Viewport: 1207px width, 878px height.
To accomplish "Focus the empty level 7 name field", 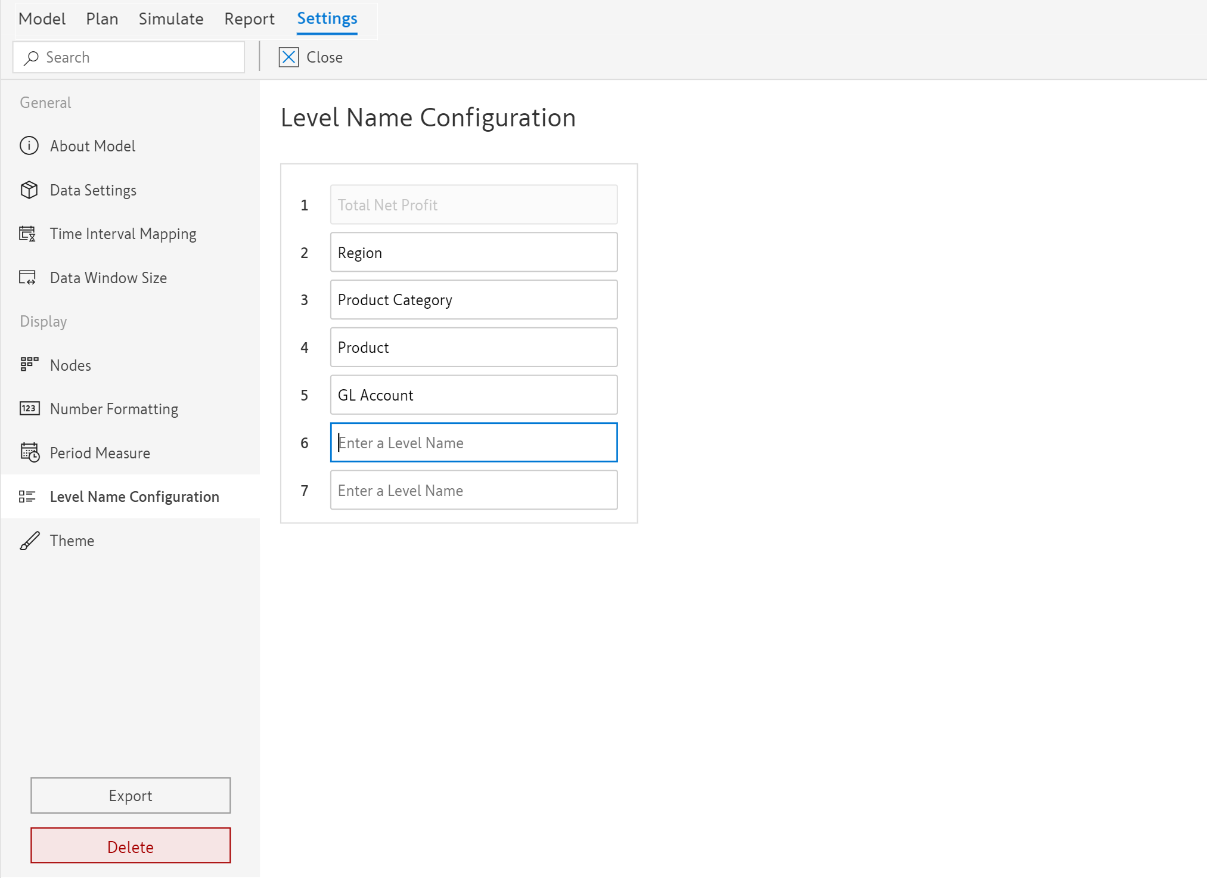I will pos(473,491).
